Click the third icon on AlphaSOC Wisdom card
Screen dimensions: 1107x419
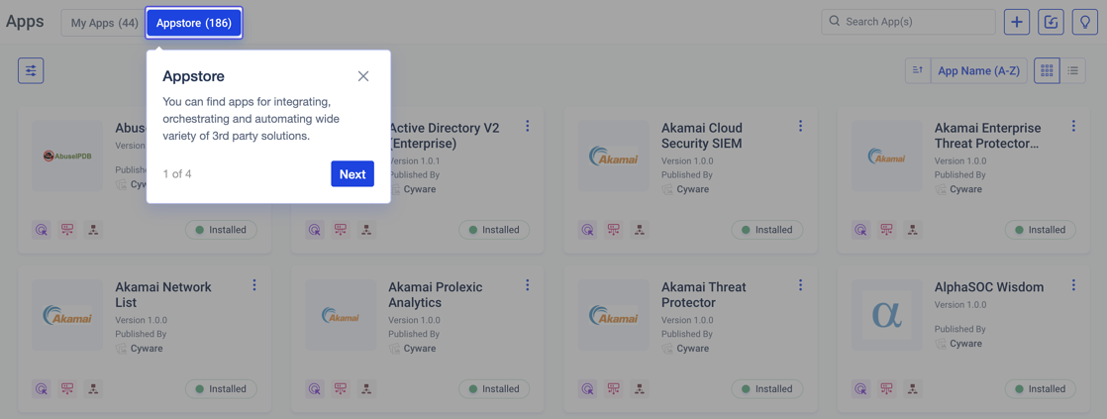[912, 389]
